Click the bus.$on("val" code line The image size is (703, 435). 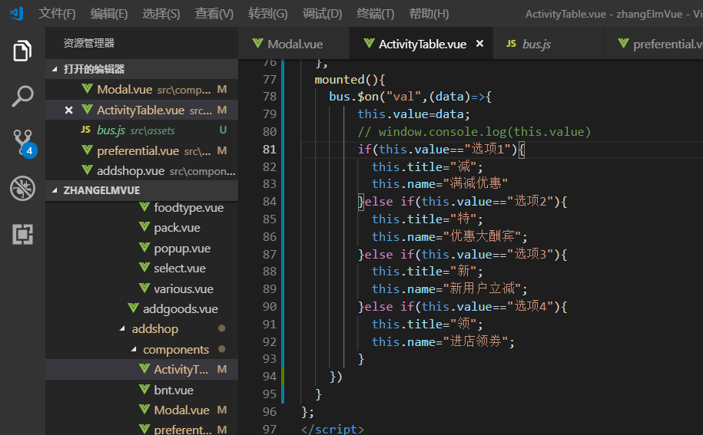point(410,97)
